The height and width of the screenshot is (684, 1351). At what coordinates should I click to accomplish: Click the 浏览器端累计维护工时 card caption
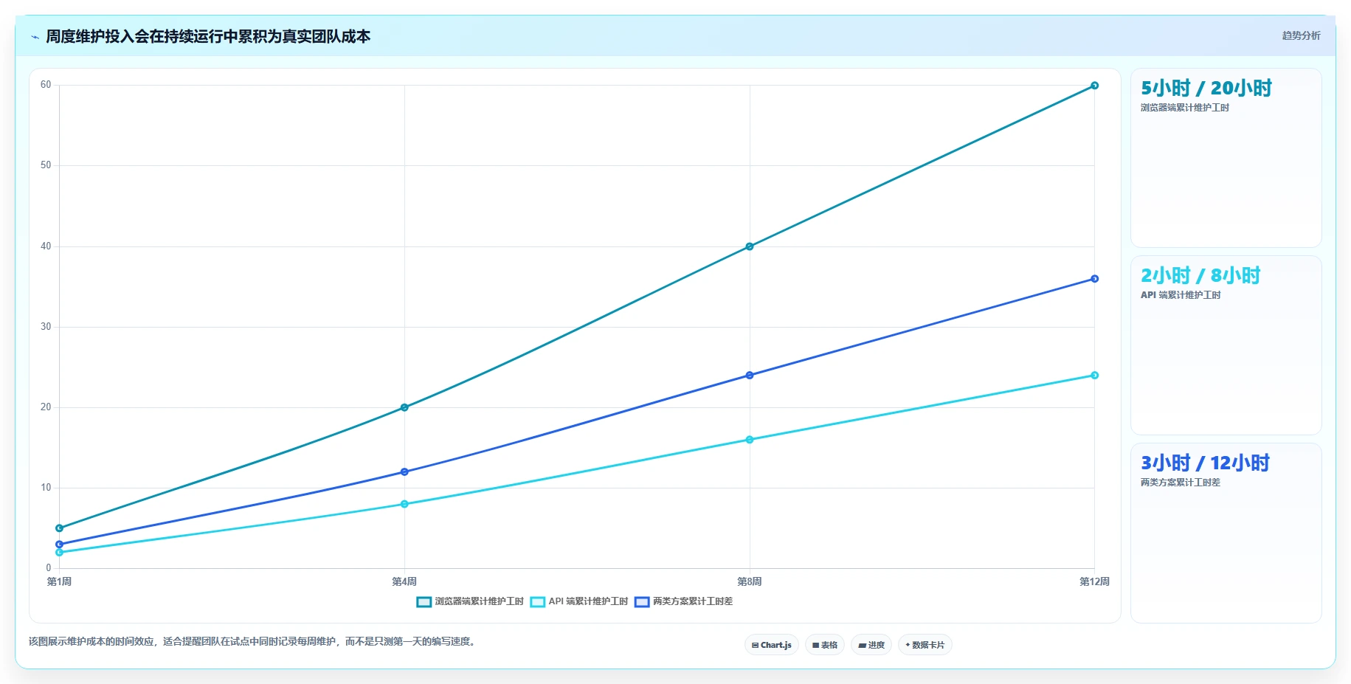[x=1185, y=108]
